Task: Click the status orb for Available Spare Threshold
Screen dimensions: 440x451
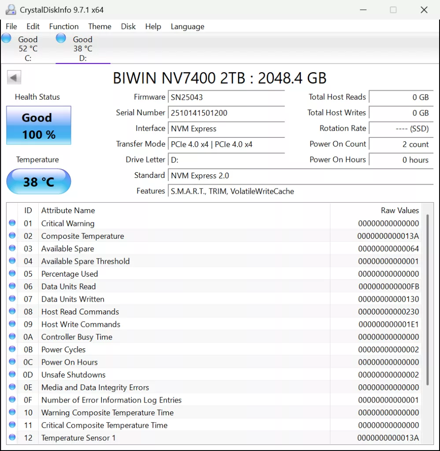Action: [x=12, y=261]
